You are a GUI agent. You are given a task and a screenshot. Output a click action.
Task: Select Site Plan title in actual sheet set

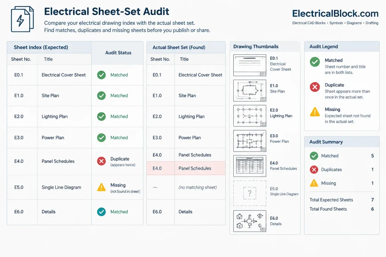pos(187,96)
